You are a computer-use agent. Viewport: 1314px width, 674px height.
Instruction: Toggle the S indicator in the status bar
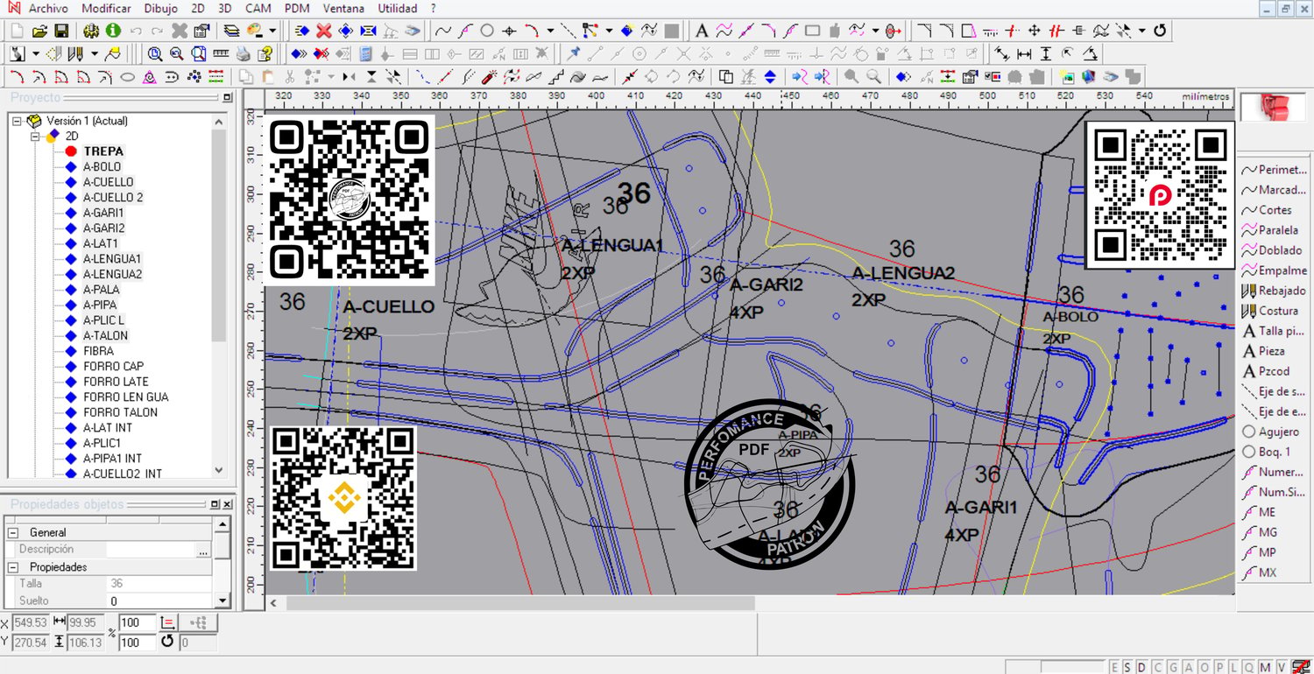coord(1127,667)
